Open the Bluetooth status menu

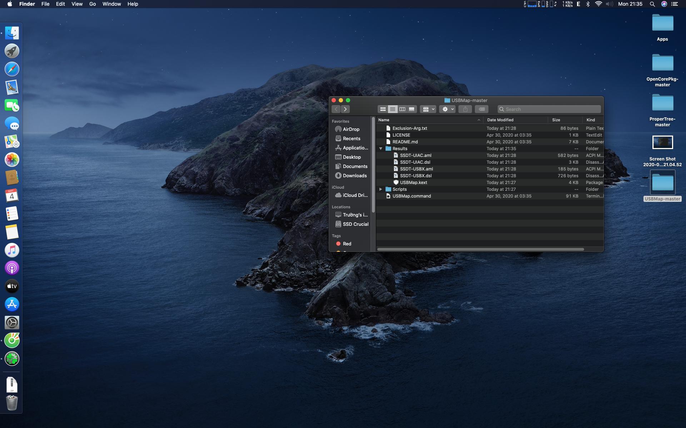coord(588,4)
